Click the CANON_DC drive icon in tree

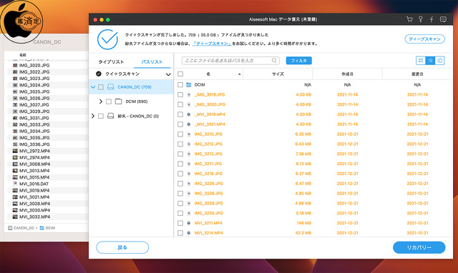click(x=110, y=87)
